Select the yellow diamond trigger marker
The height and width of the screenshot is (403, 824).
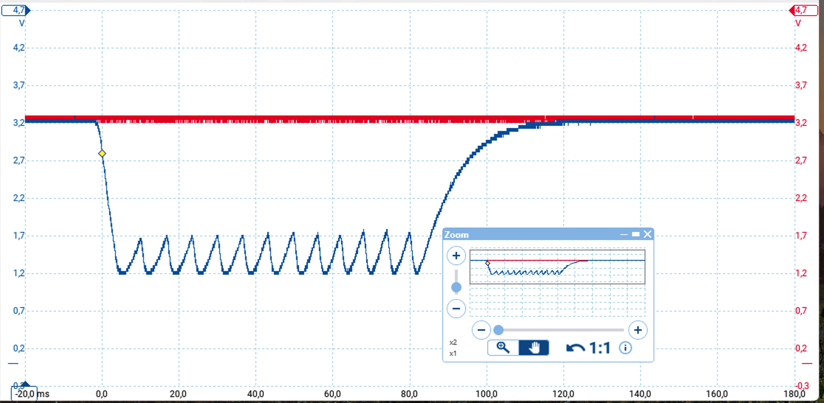point(102,153)
